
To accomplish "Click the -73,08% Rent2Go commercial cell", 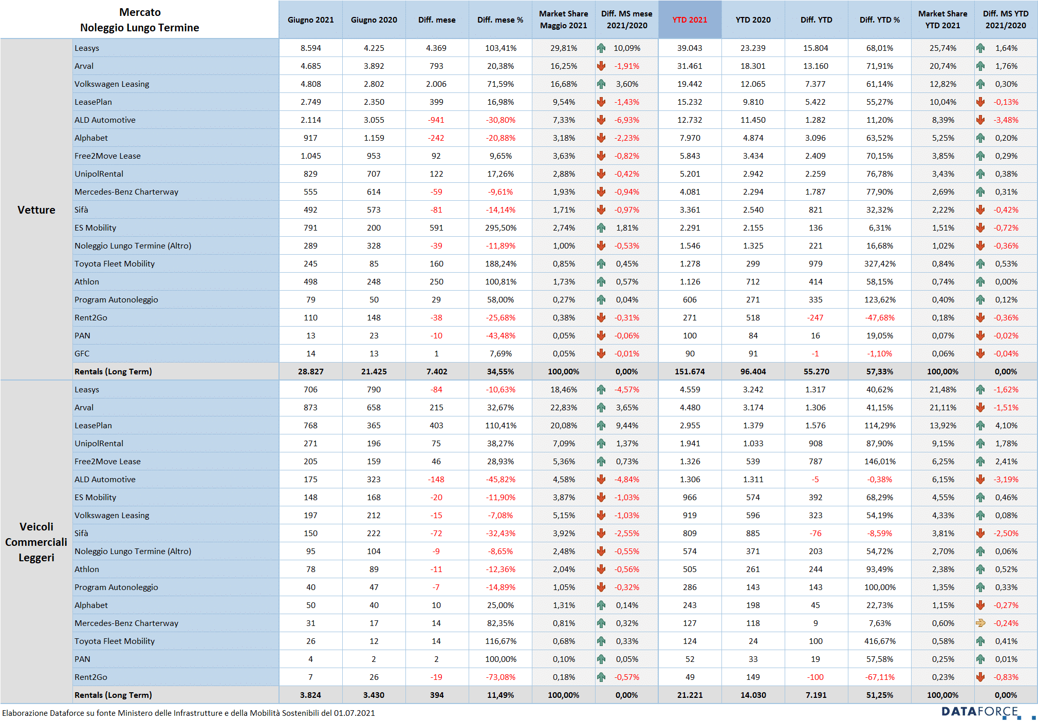I will click(x=501, y=677).
